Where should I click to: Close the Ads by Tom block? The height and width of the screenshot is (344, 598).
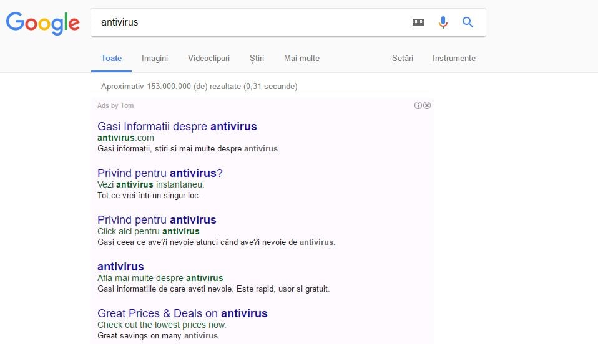pos(427,105)
